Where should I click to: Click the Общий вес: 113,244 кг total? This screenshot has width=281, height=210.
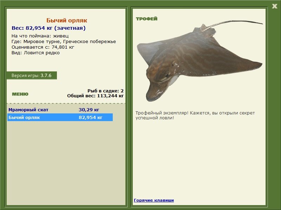(x=95, y=96)
